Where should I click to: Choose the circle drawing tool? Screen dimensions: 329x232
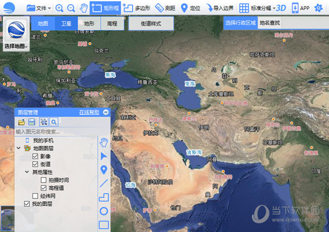[104, 211]
